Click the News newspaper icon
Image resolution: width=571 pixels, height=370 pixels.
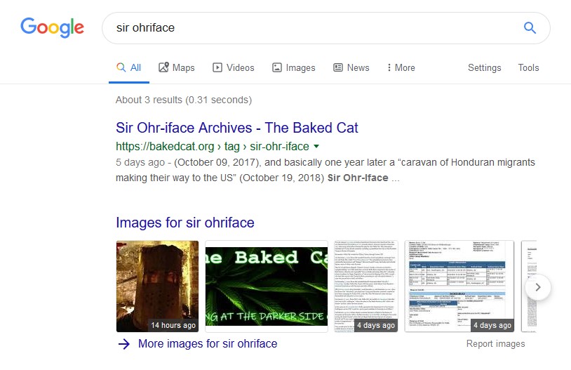338,67
